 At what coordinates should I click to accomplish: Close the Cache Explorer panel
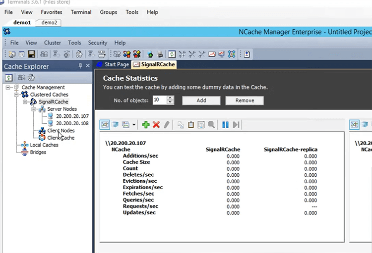click(x=88, y=66)
